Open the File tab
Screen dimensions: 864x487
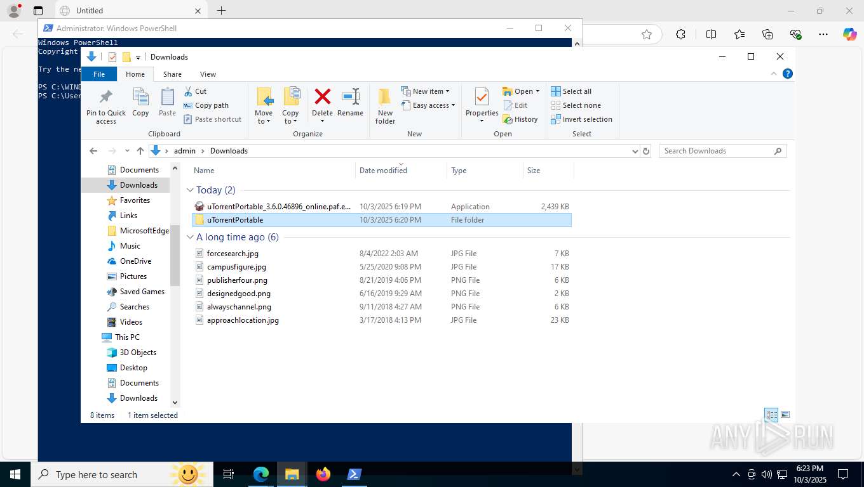click(99, 74)
